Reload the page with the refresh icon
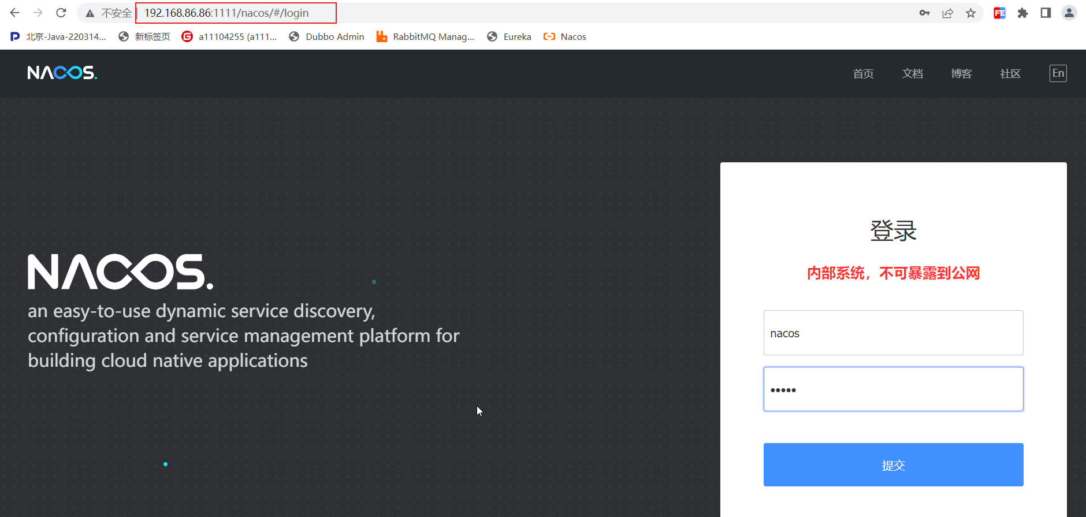Viewport: 1086px width, 517px height. (61, 13)
